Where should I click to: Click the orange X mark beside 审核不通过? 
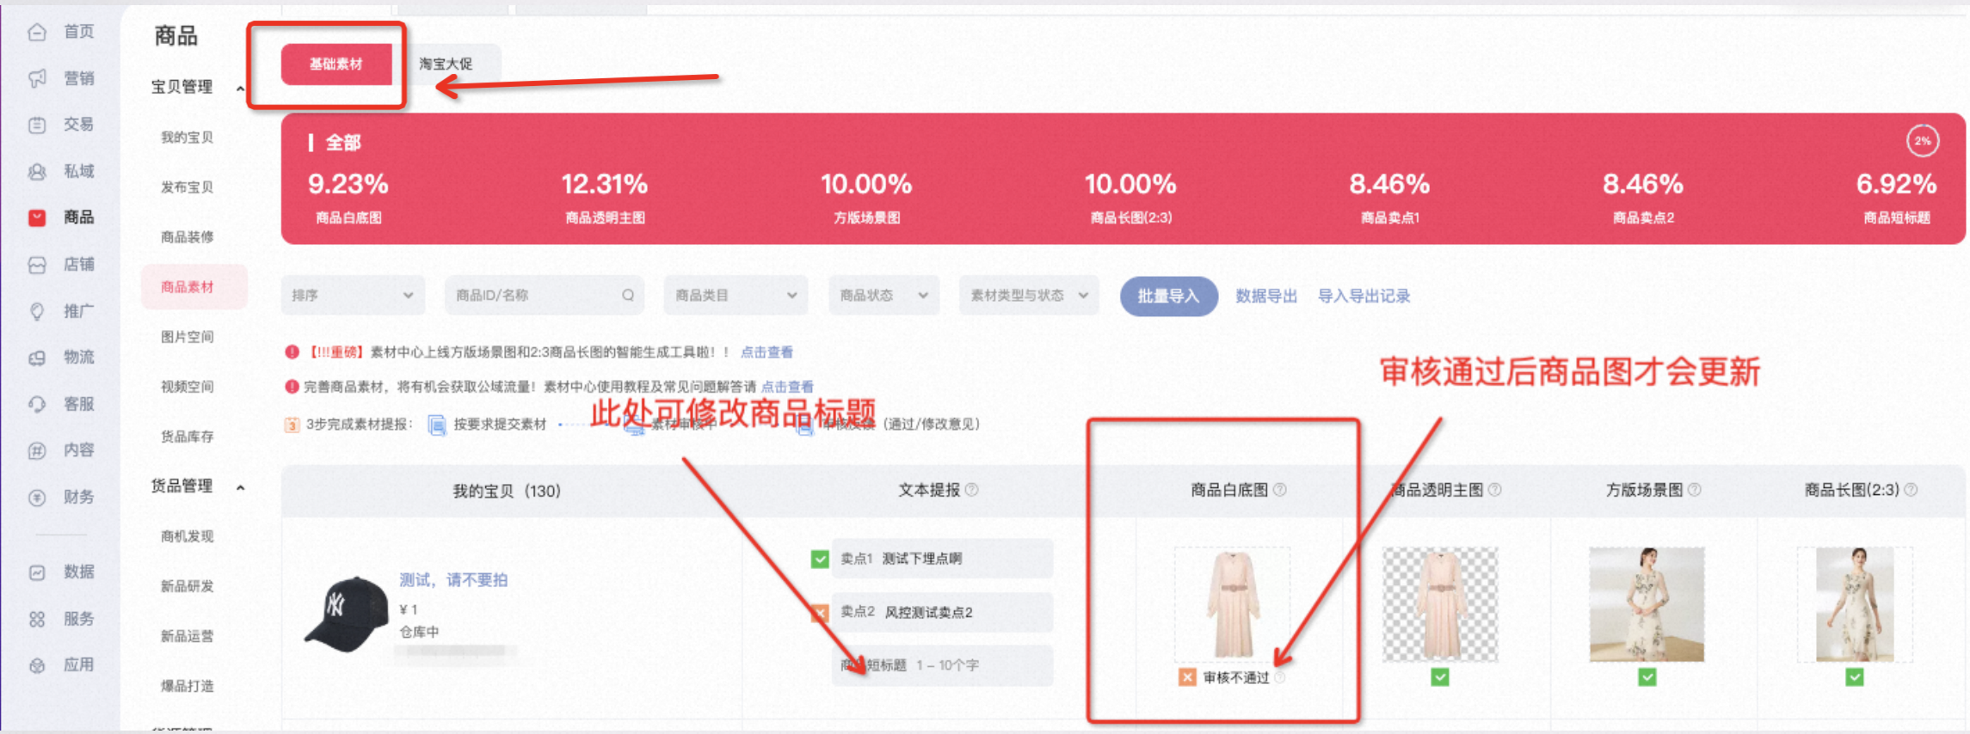coord(1187,678)
